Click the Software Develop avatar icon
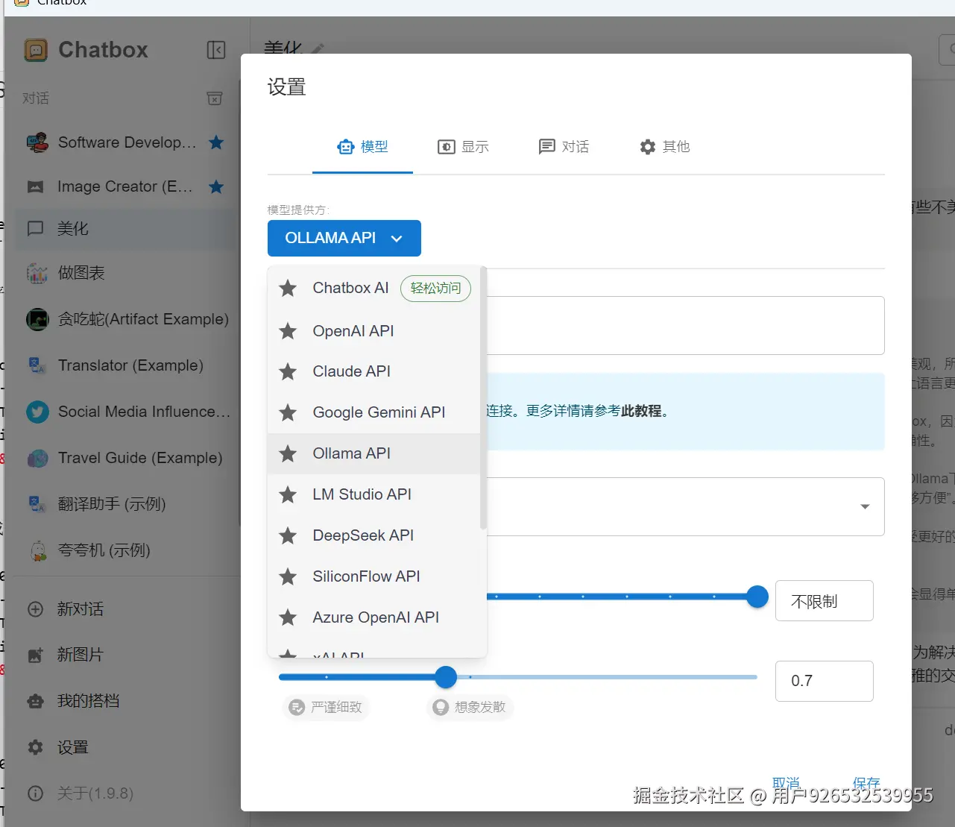This screenshot has width=955, height=827. (x=37, y=142)
